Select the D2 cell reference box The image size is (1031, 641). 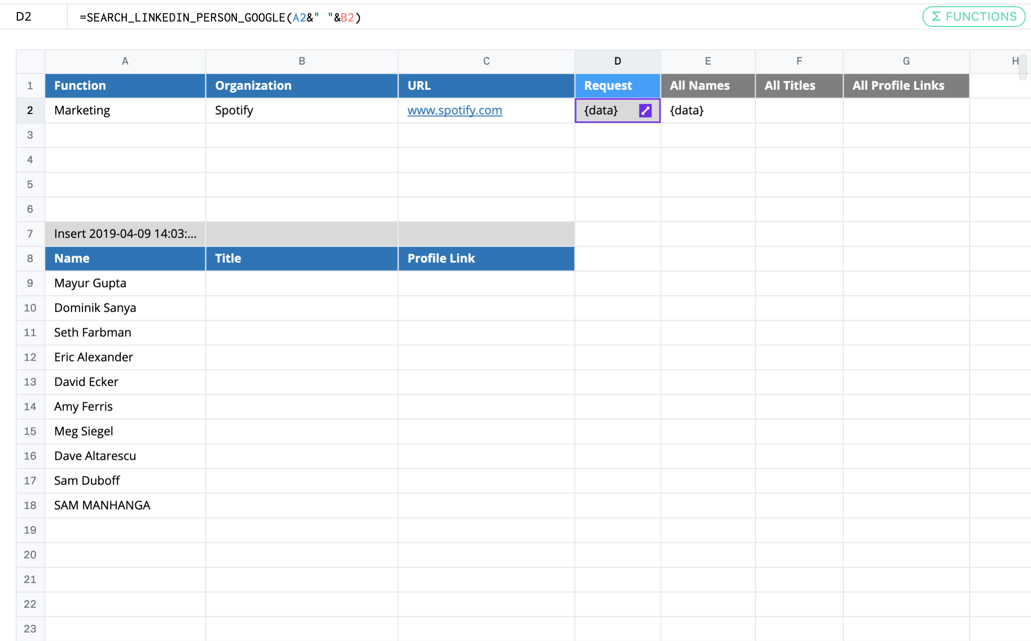(x=24, y=17)
